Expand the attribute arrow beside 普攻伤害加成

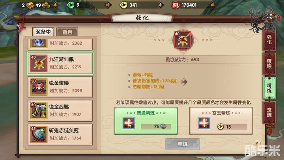click(184, 82)
